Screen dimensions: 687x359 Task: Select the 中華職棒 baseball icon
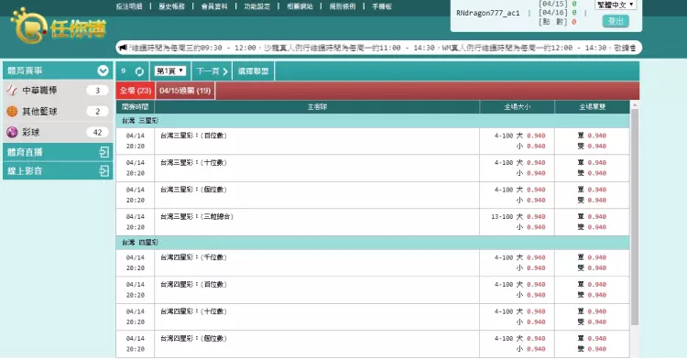[x=12, y=90]
